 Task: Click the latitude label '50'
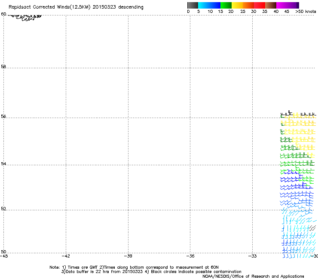[x=3, y=252]
